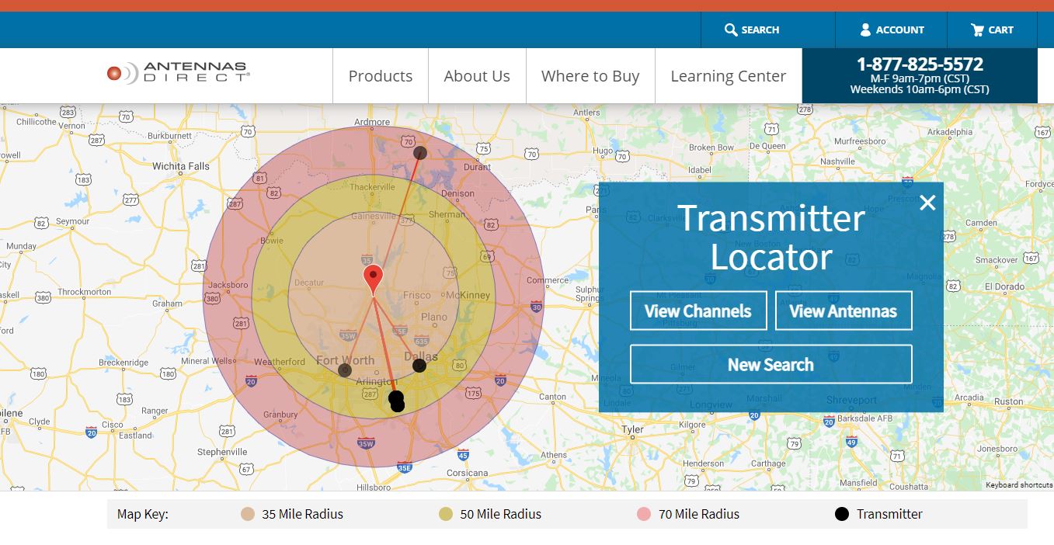Screen dimensions: 1054x545
Task: Click the Corsicana label on the map
Action: 468,473
